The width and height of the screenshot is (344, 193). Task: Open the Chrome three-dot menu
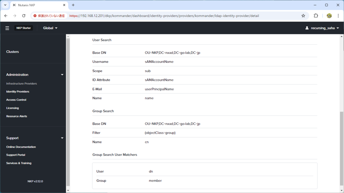[338, 16]
